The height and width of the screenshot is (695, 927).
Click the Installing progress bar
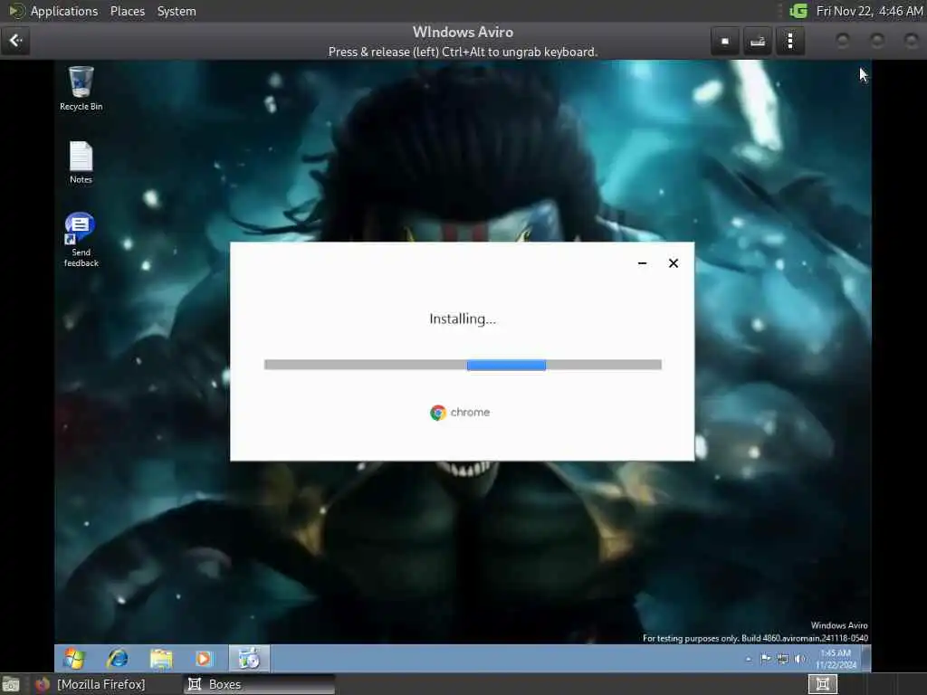[463, 365]
